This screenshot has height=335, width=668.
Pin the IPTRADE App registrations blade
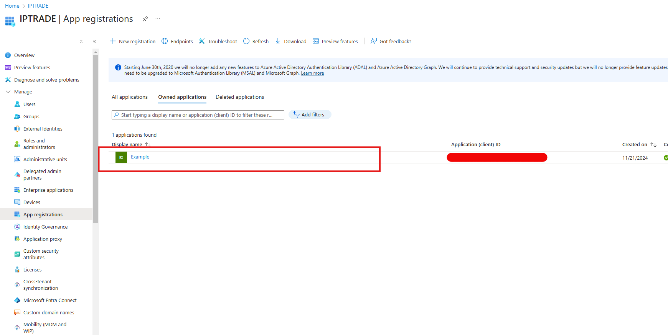point(145,19)
